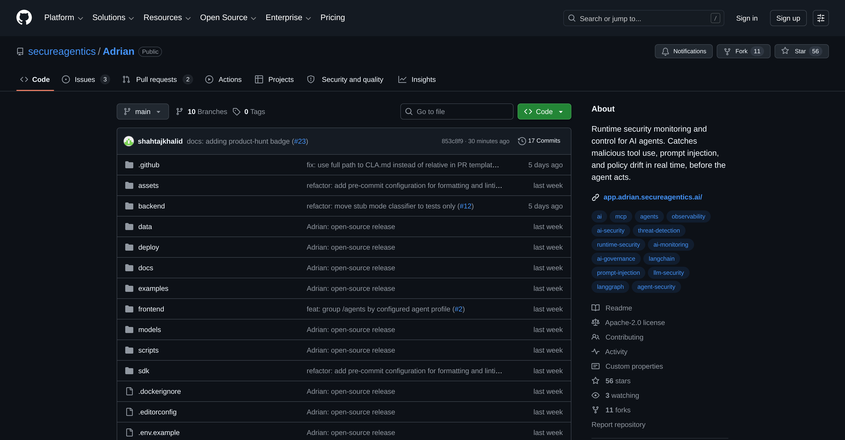The image size is (845, 440).
Task: Open the main branch selector dropdown
Action: pyautogui.click(x=143, y=112)
